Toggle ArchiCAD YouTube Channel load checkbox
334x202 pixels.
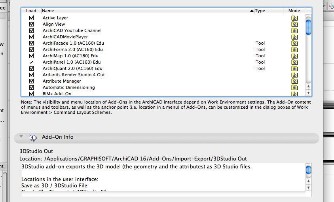coord(32,30)
